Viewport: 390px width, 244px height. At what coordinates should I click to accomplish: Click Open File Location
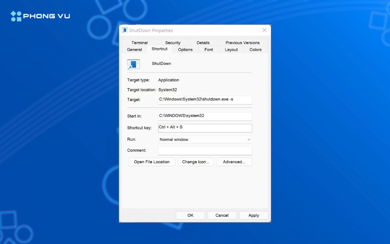click(152, 162)
